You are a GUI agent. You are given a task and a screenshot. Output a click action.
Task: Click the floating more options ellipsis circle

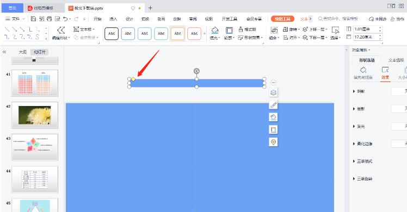(273, 83)
